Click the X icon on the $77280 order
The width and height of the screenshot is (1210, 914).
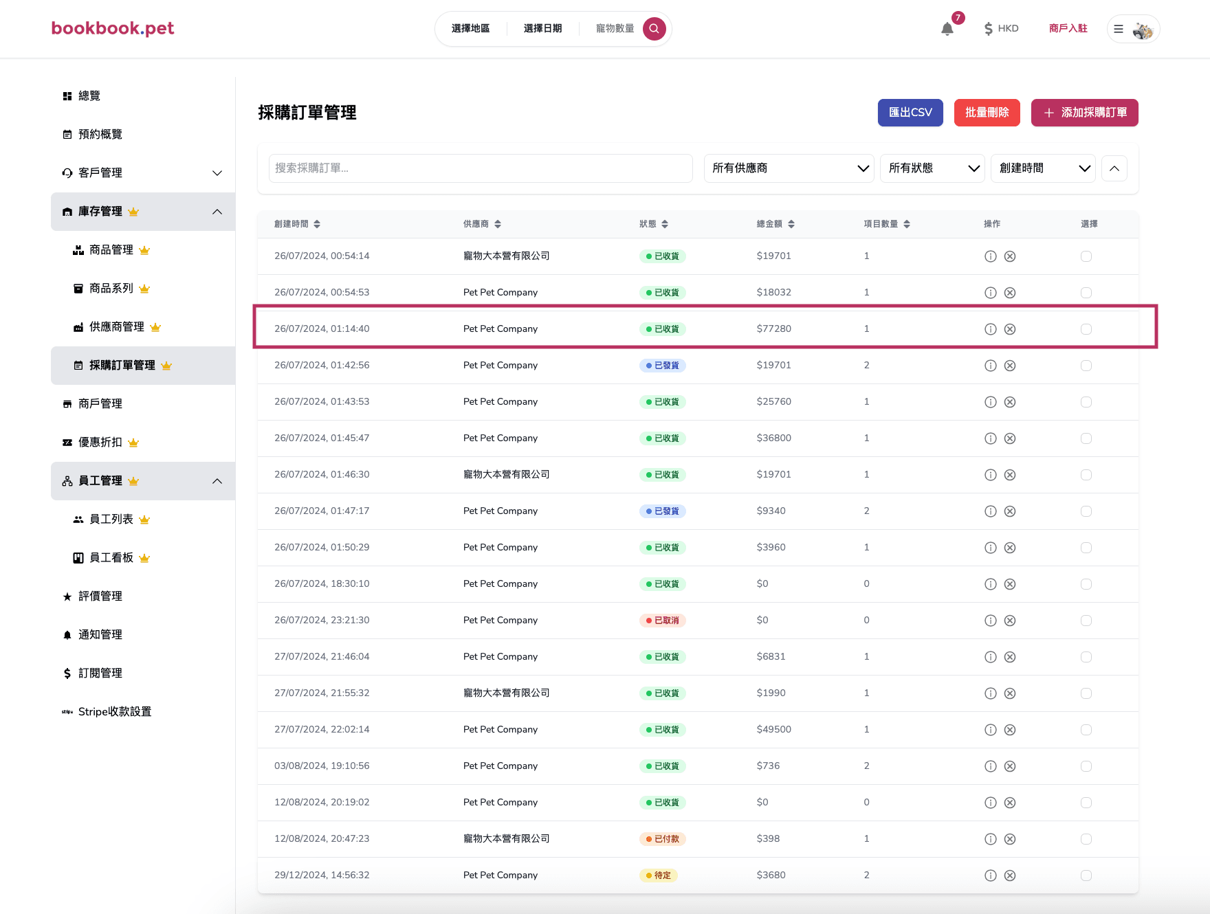(x=1010, y=329)
